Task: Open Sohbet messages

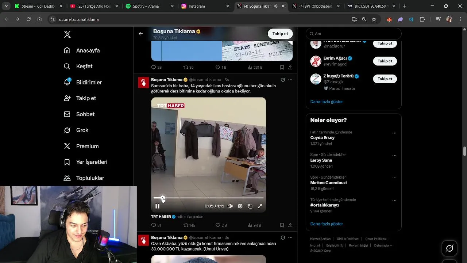Action: coord(79,114)
